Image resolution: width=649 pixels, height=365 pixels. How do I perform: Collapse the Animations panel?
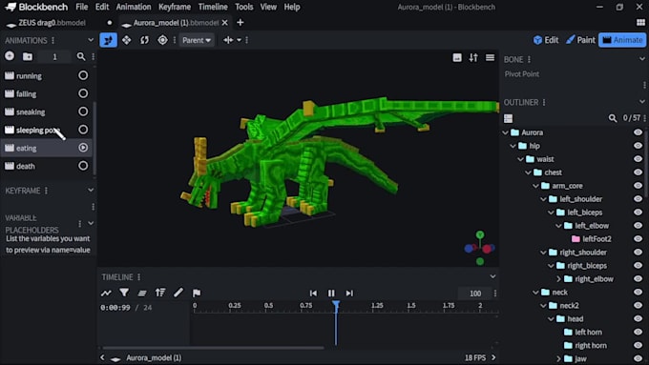(x=91, y=40)
